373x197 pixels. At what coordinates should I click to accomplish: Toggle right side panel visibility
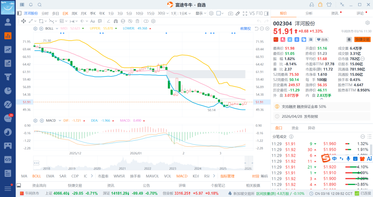[x=266, y=13]
